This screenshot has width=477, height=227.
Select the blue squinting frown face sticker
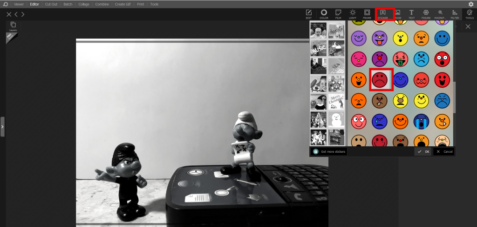click(x=442, y=101)
